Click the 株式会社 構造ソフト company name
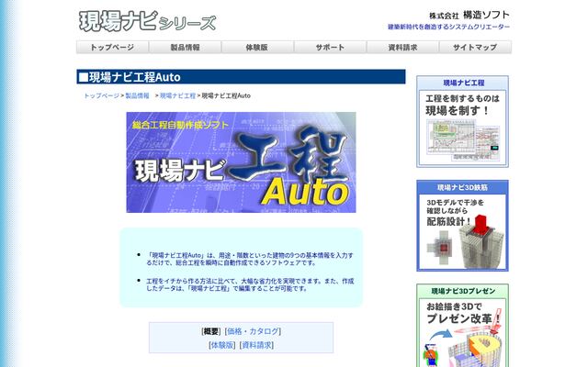The height and width of the screenshot is (367, 588). tap(469, 16)
